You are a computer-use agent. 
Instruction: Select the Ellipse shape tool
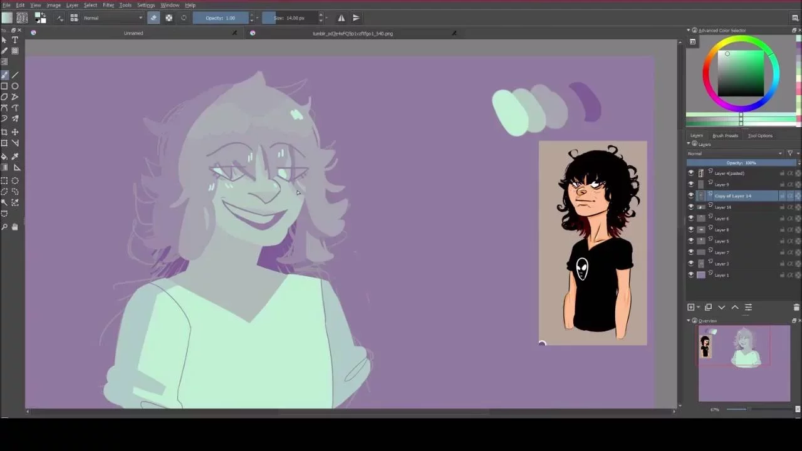[15, 86]
